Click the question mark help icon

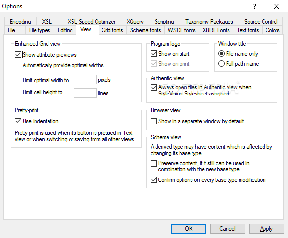click(x=255, y=6)
